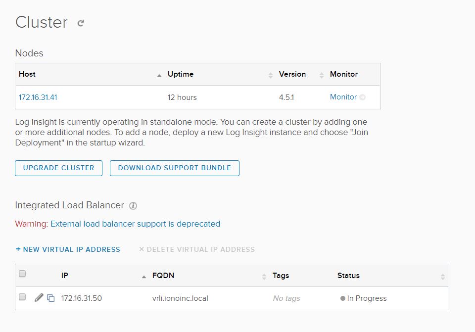The width and height of the screenshot is (475, 332).
Task: Open the Monitor link for the node
Action: click(x=343, y=97)
